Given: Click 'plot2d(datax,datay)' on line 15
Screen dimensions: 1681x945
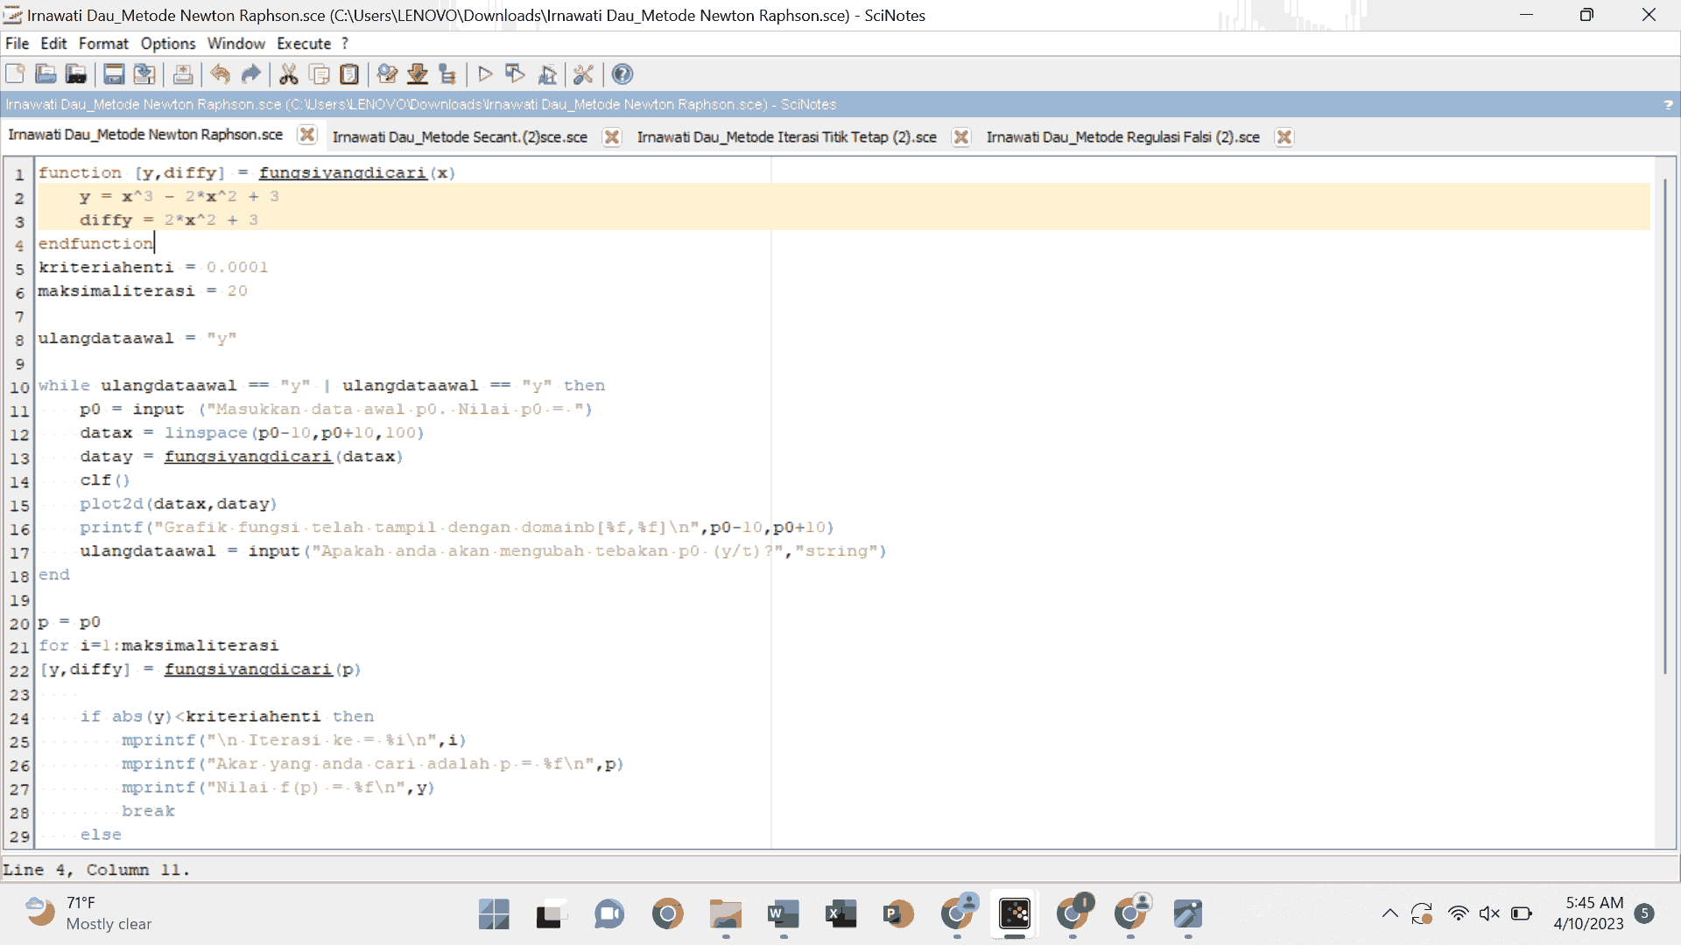Looking at the screenshot, I should (179, 504).
